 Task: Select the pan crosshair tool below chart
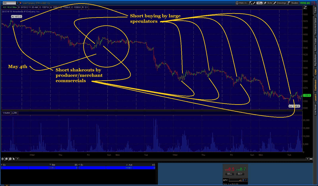(x=3, y=159)
